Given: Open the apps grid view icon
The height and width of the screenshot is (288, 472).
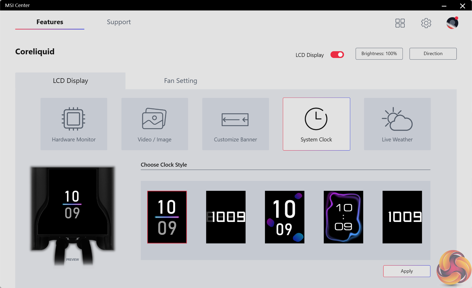Looking at the screenshot, I should click(400, 23).
